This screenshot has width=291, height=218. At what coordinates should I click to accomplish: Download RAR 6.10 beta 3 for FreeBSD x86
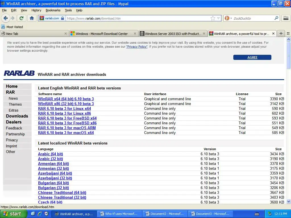point(67,123)
